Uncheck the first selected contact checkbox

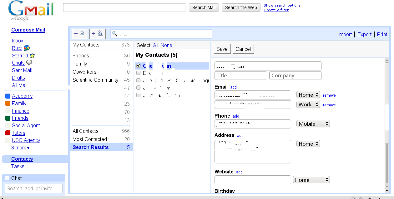coord(138,66)
